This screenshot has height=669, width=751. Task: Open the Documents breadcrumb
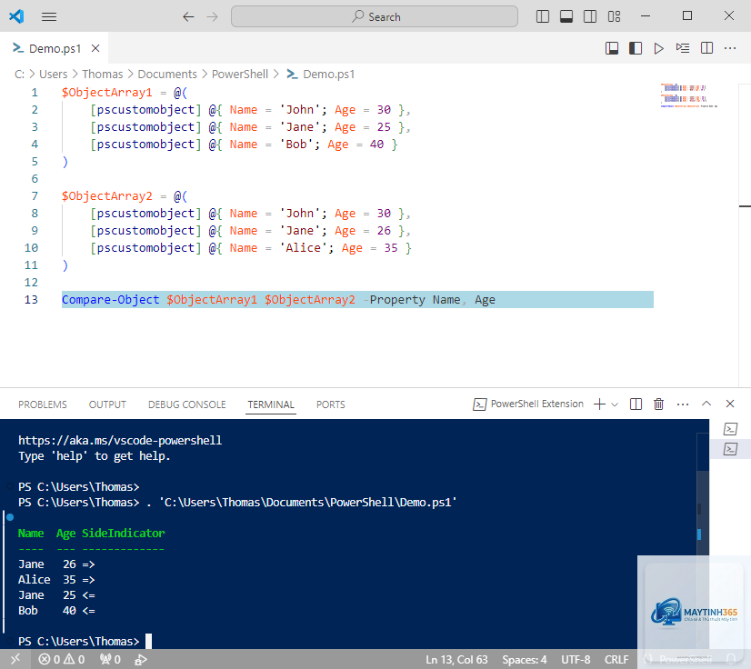(x=167, y=75)
